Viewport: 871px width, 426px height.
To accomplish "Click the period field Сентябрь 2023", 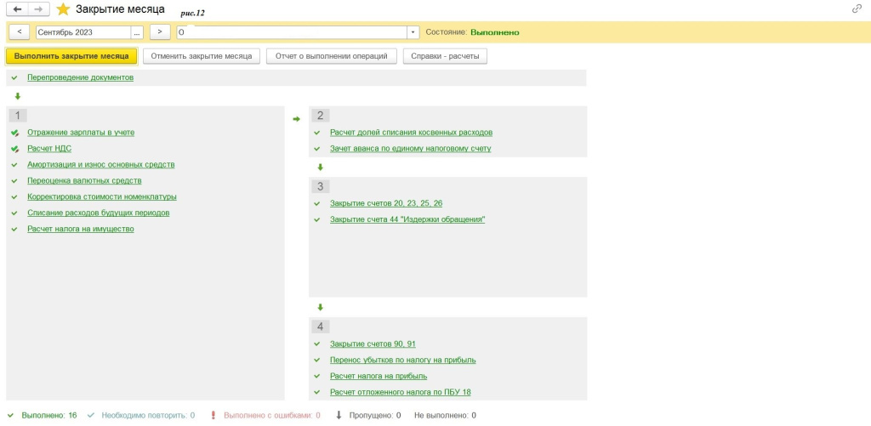I will click(82, 32).
